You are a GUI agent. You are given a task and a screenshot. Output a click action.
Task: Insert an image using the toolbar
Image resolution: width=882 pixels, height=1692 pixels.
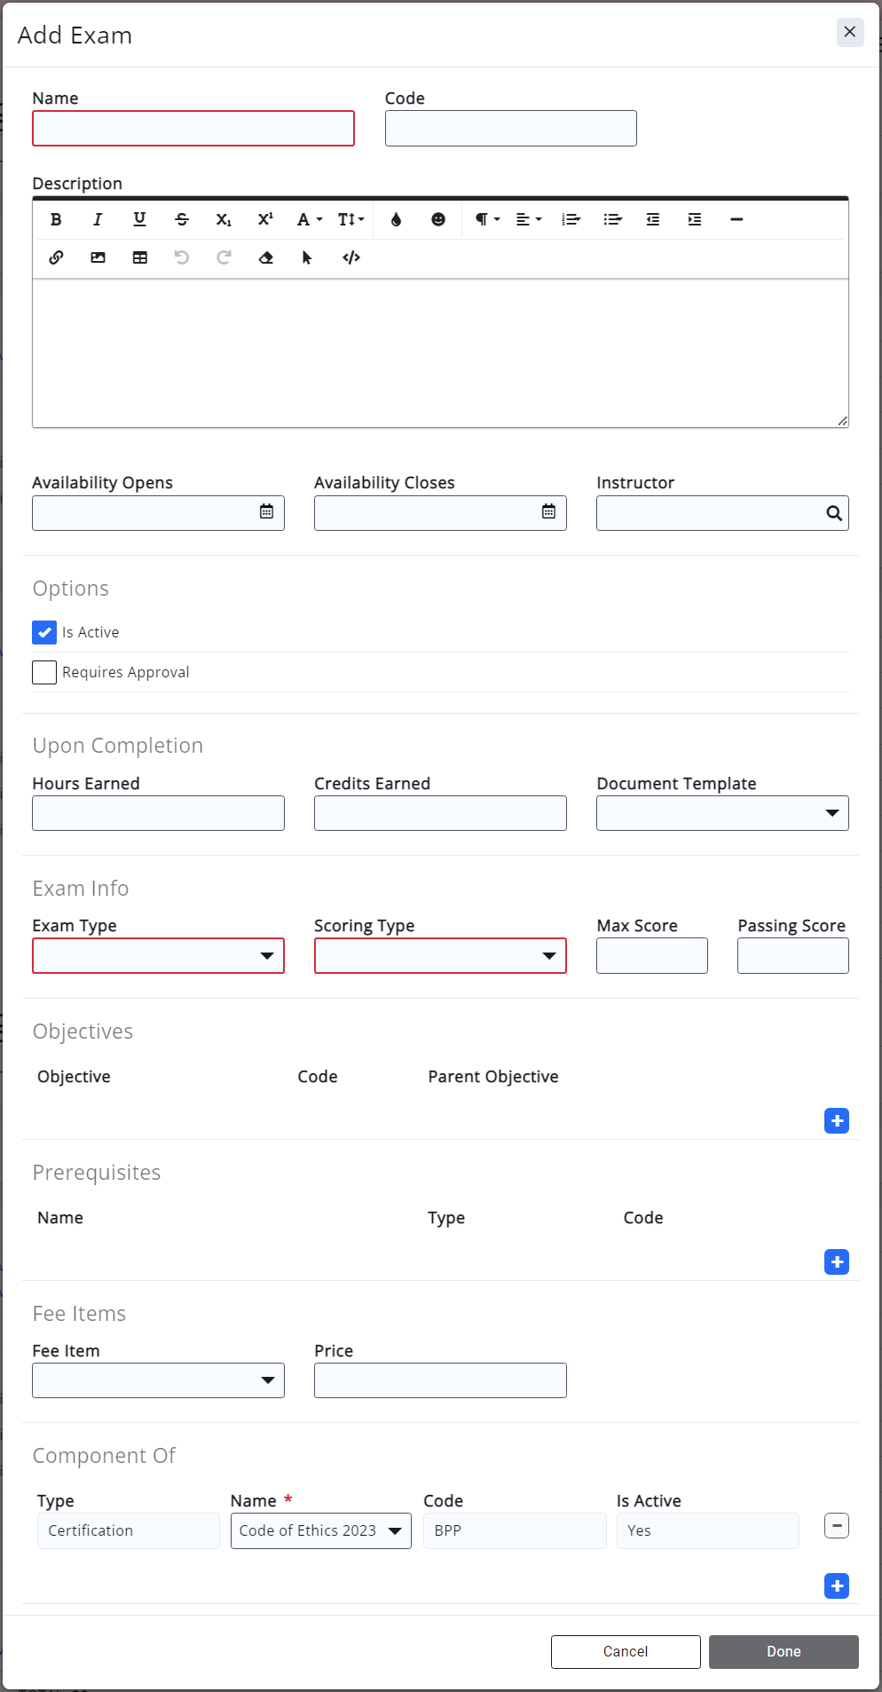click(98, 257)
